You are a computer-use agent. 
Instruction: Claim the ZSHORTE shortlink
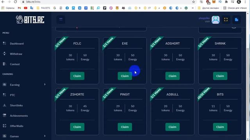point(77,127)
